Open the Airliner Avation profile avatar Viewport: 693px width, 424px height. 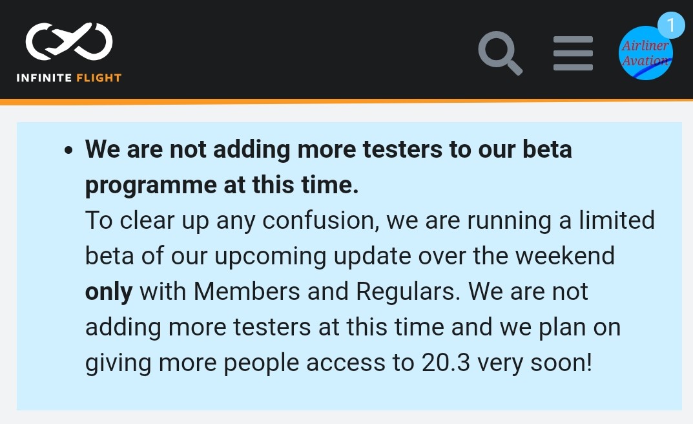point(645,54)
